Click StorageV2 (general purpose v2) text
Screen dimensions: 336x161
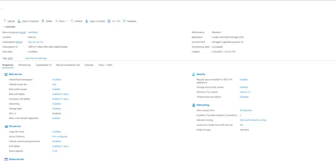tap(228, 42)
